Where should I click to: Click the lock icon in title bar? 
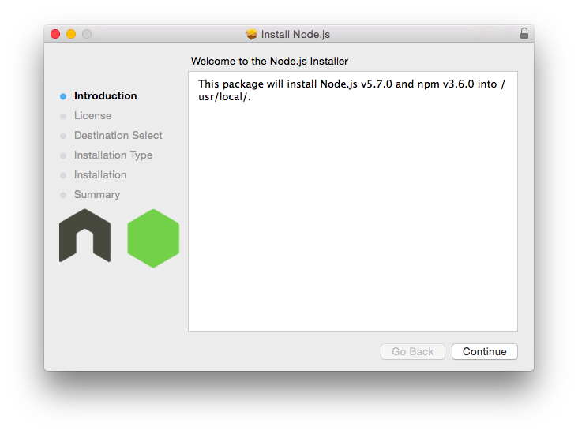coord(524,33)
